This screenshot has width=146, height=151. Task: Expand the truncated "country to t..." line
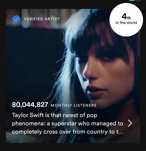(67, 132)
